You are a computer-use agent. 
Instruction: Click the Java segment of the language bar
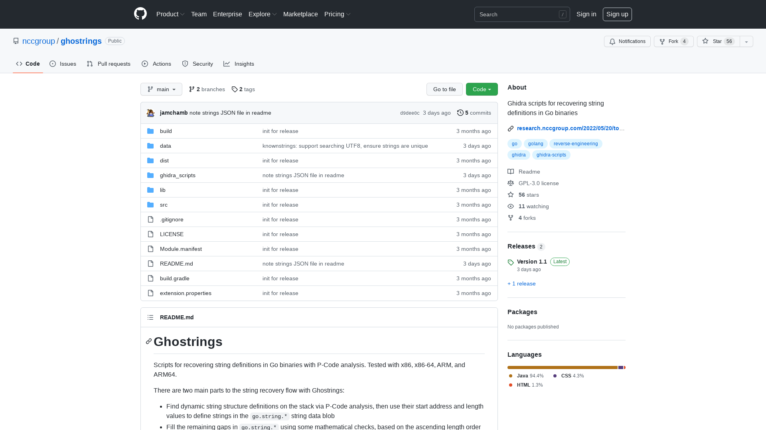(563, 367)
